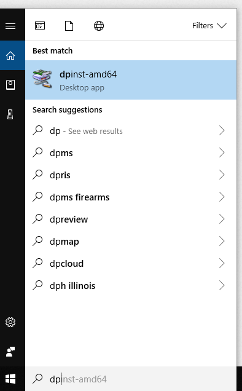Select the dpcloud search suggestion

click(131, 263)
